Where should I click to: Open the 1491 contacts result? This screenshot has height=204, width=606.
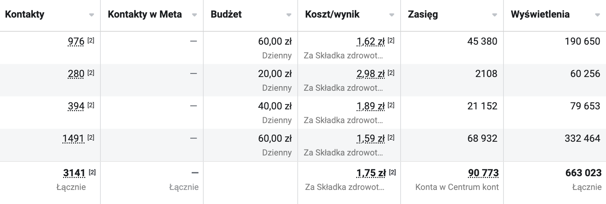[73, 139]
